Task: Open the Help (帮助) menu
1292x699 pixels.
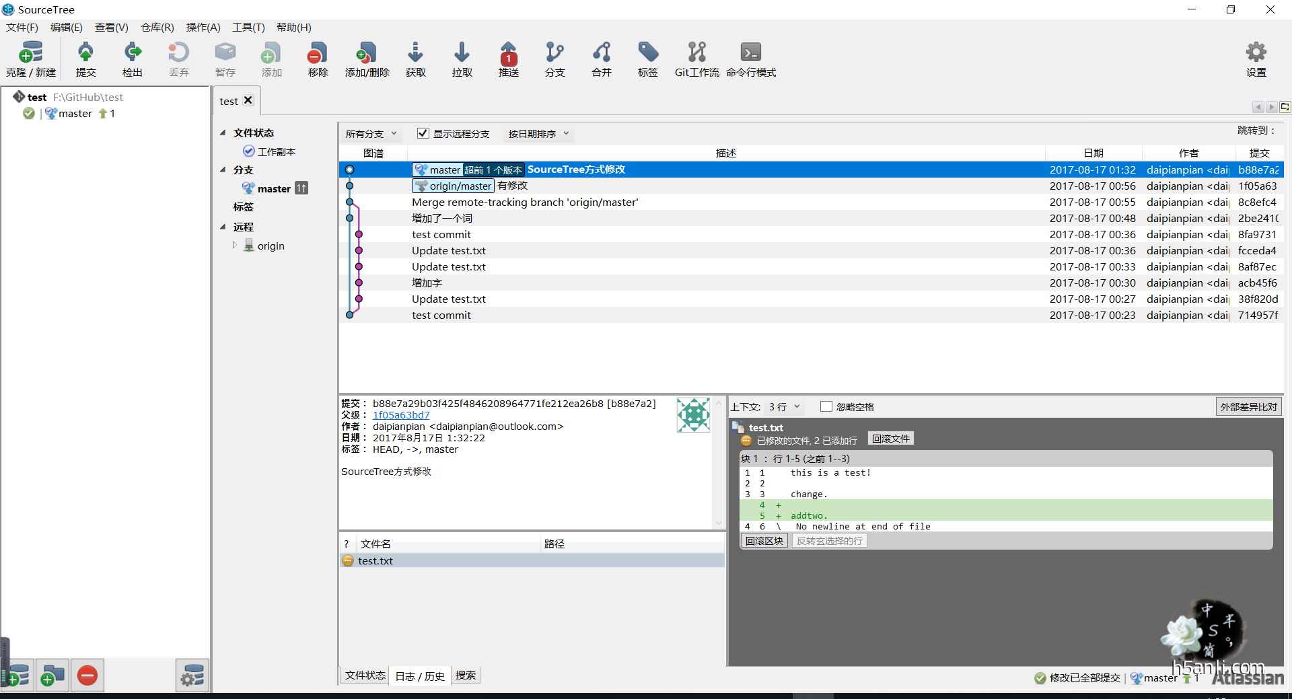Action: click(293, 28)
